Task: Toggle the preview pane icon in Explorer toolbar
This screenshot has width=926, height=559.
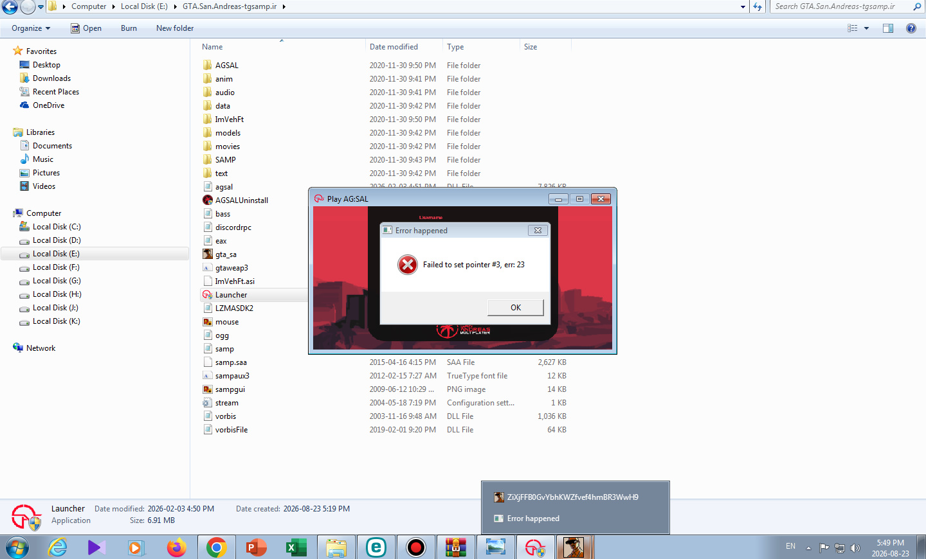Action: (888, 28)
